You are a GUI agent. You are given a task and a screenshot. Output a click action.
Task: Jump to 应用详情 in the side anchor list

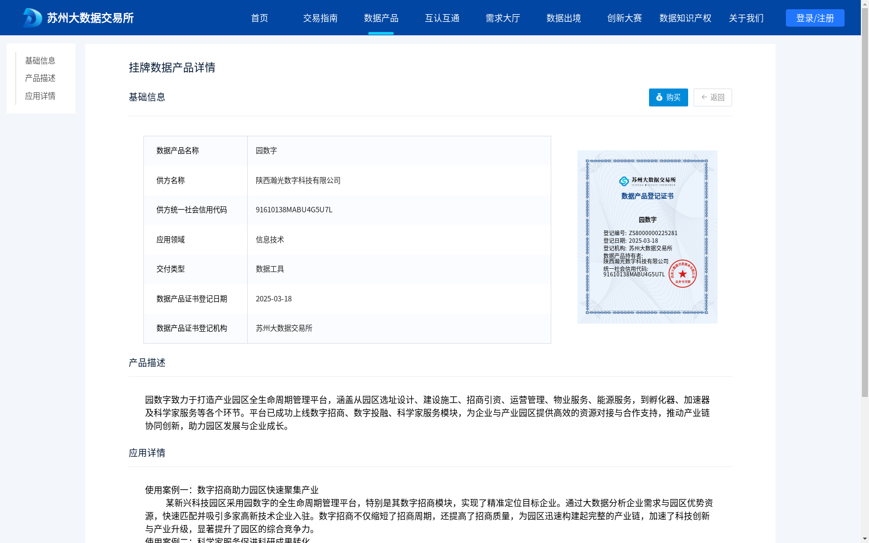(40, 96)
